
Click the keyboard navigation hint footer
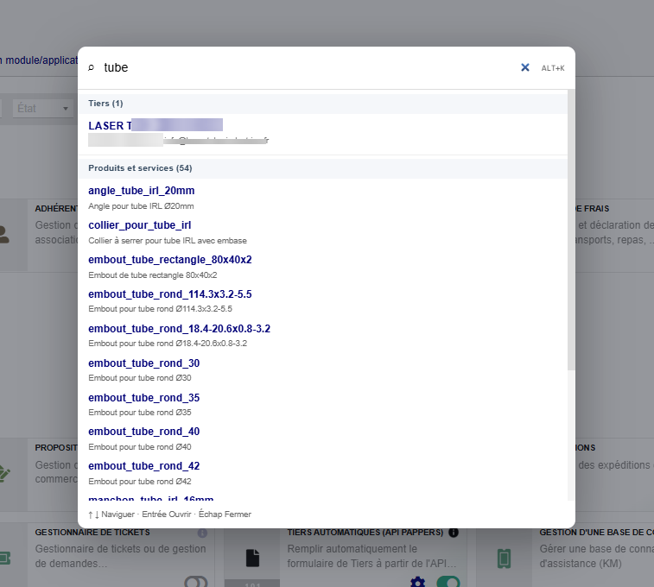169,514
